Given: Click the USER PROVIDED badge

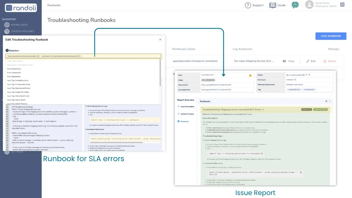Looking at the screenshot, I should (x=321, y=109).
